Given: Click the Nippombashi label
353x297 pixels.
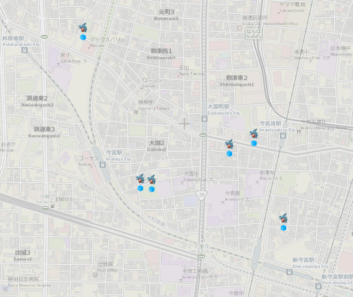Looking at the screenshot, I should [x=341, y=51].
